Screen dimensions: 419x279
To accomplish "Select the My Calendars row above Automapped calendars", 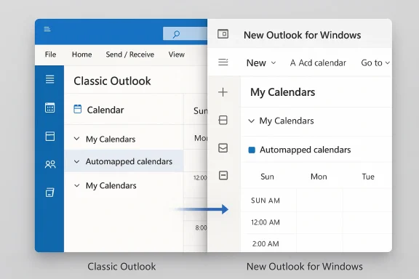I will (x=124, y=139).
